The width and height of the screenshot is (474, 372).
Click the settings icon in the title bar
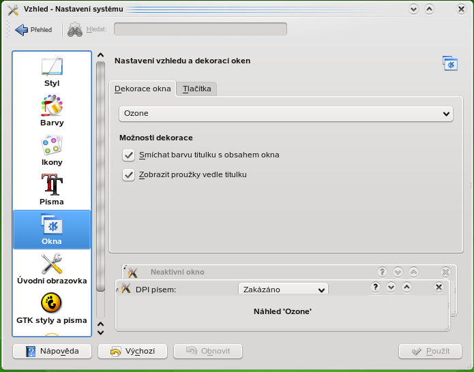[13, 10]
